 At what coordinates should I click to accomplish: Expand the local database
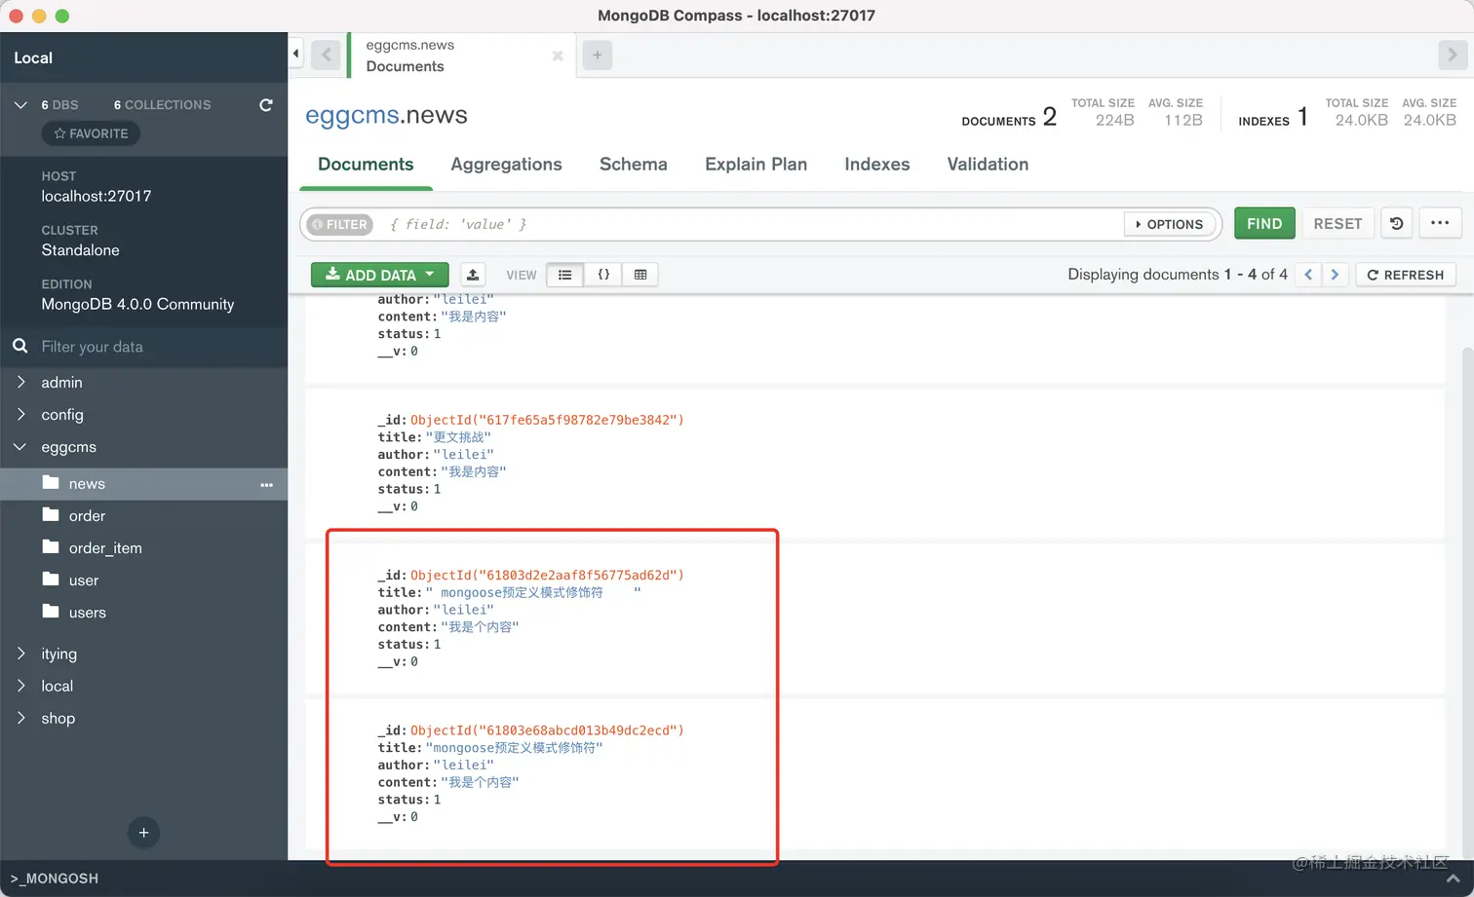[x=20, y=685]
